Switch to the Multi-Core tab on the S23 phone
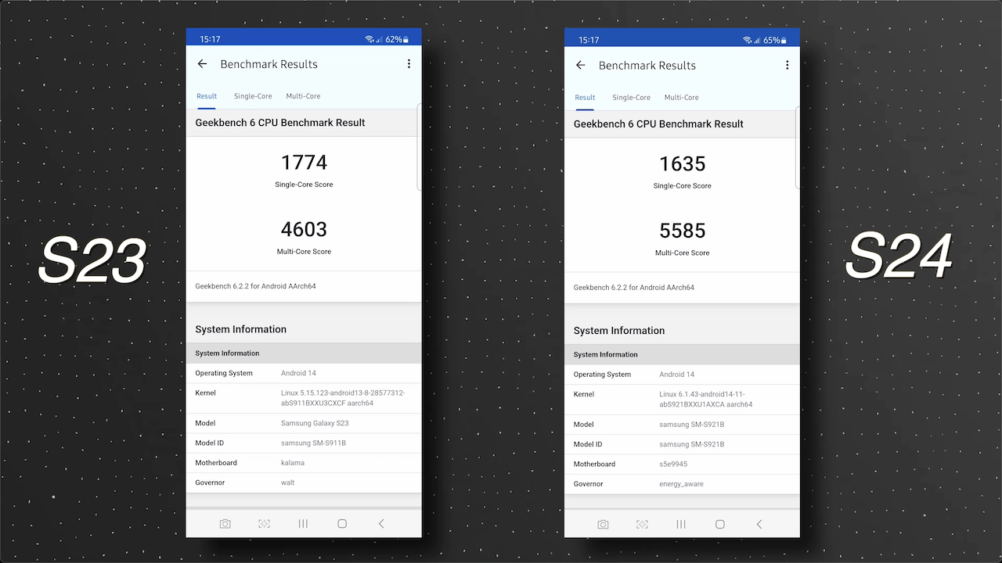The height and width of the screenshot is (563, 1002). click(303, 96)
